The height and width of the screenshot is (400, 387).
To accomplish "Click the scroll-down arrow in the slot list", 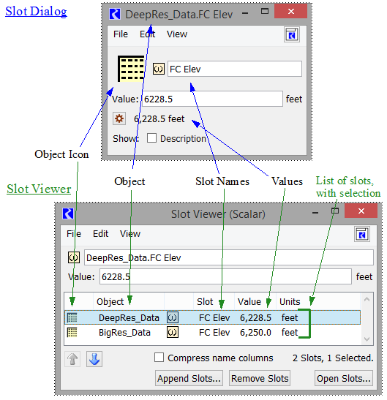I will click(x=367, y=339).
